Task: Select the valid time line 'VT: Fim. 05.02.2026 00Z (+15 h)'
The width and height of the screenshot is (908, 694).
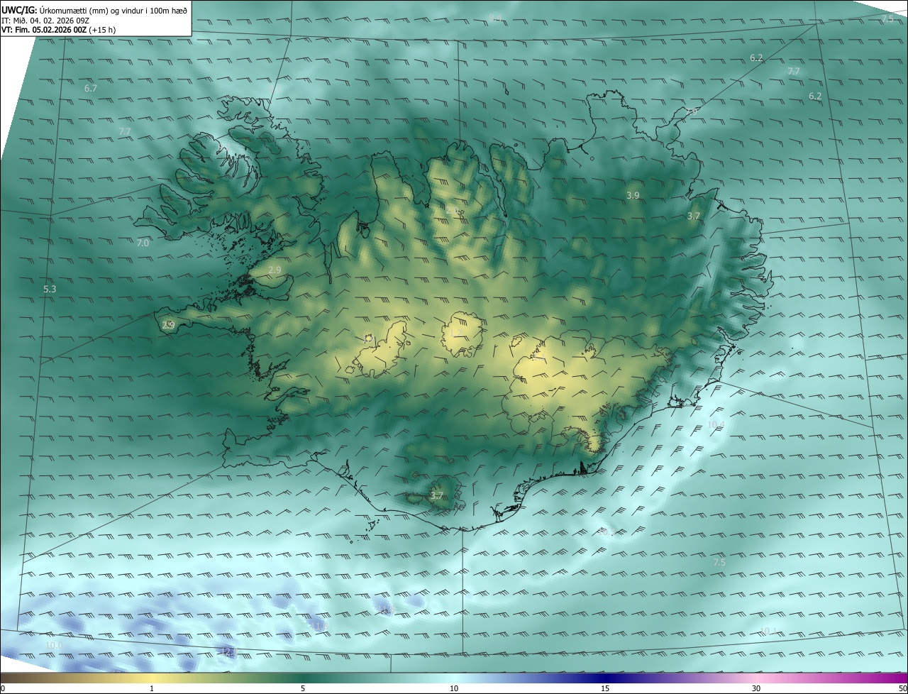Action: coord(59,30)
